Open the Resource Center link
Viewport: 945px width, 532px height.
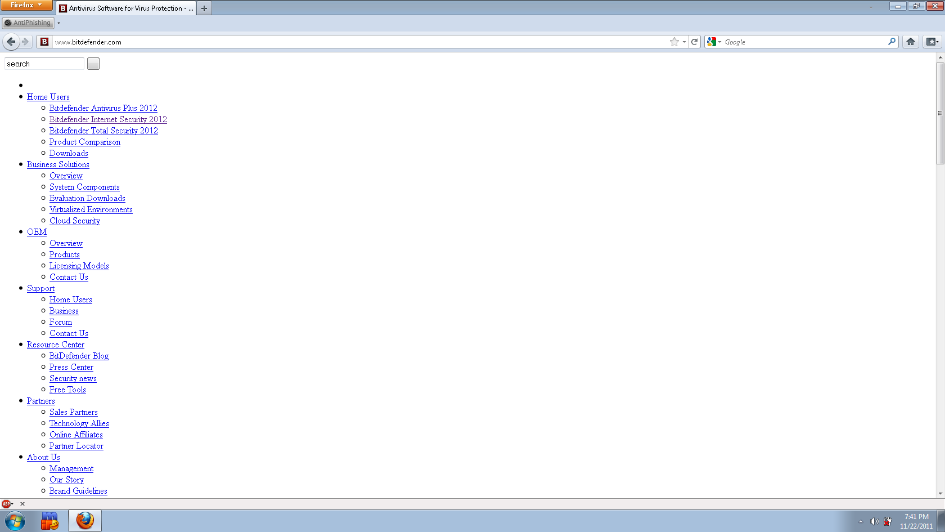[x=56, y=345]
